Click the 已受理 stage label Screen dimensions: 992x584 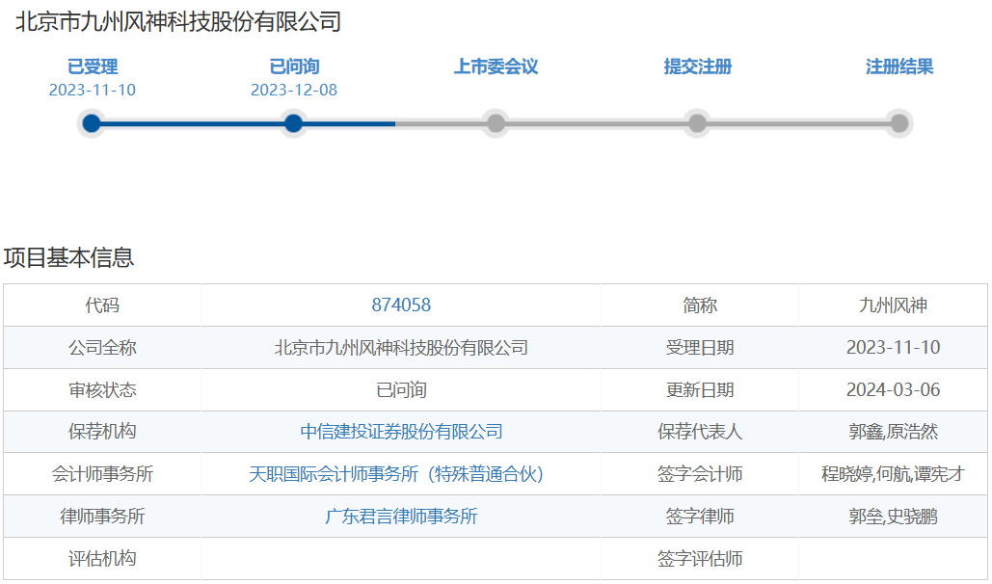(x=93, y=66)
